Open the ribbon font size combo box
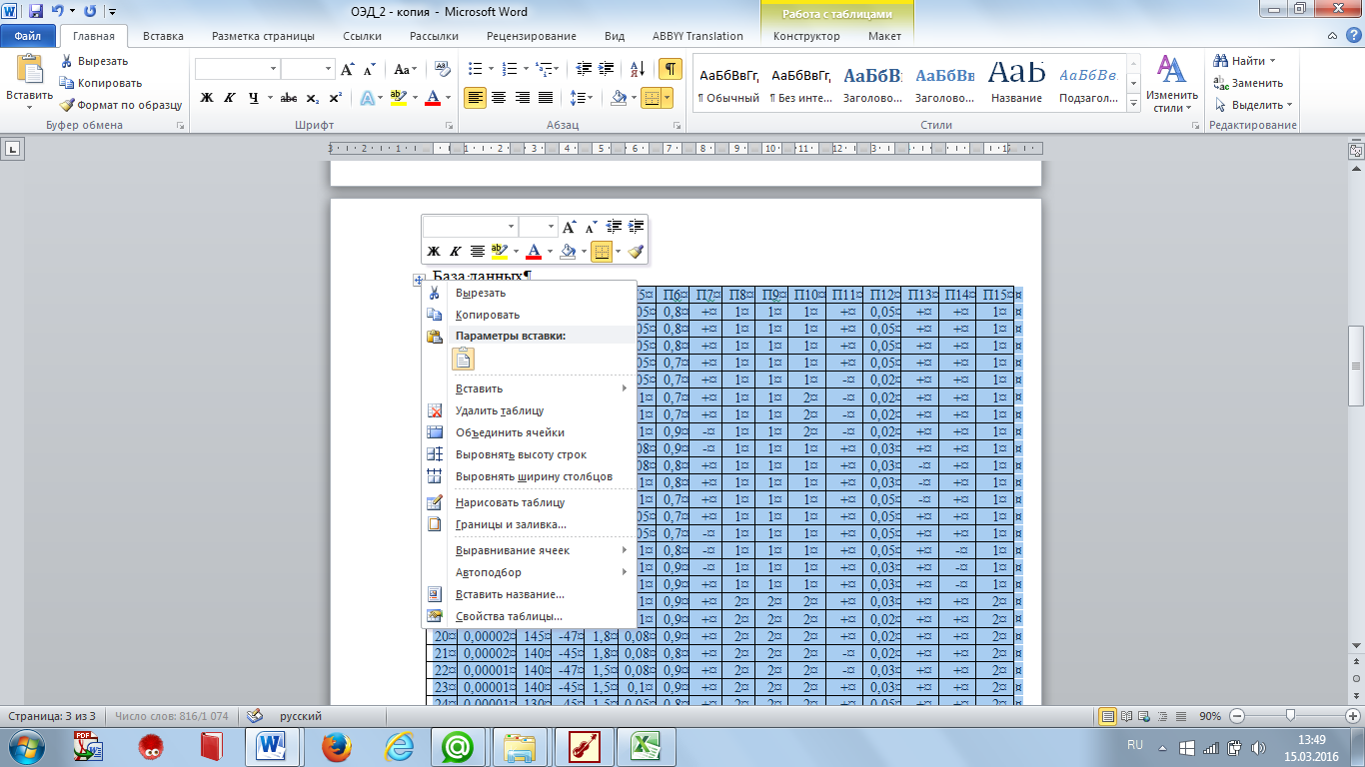This screenshot has height=767, width=1365. 308,69
